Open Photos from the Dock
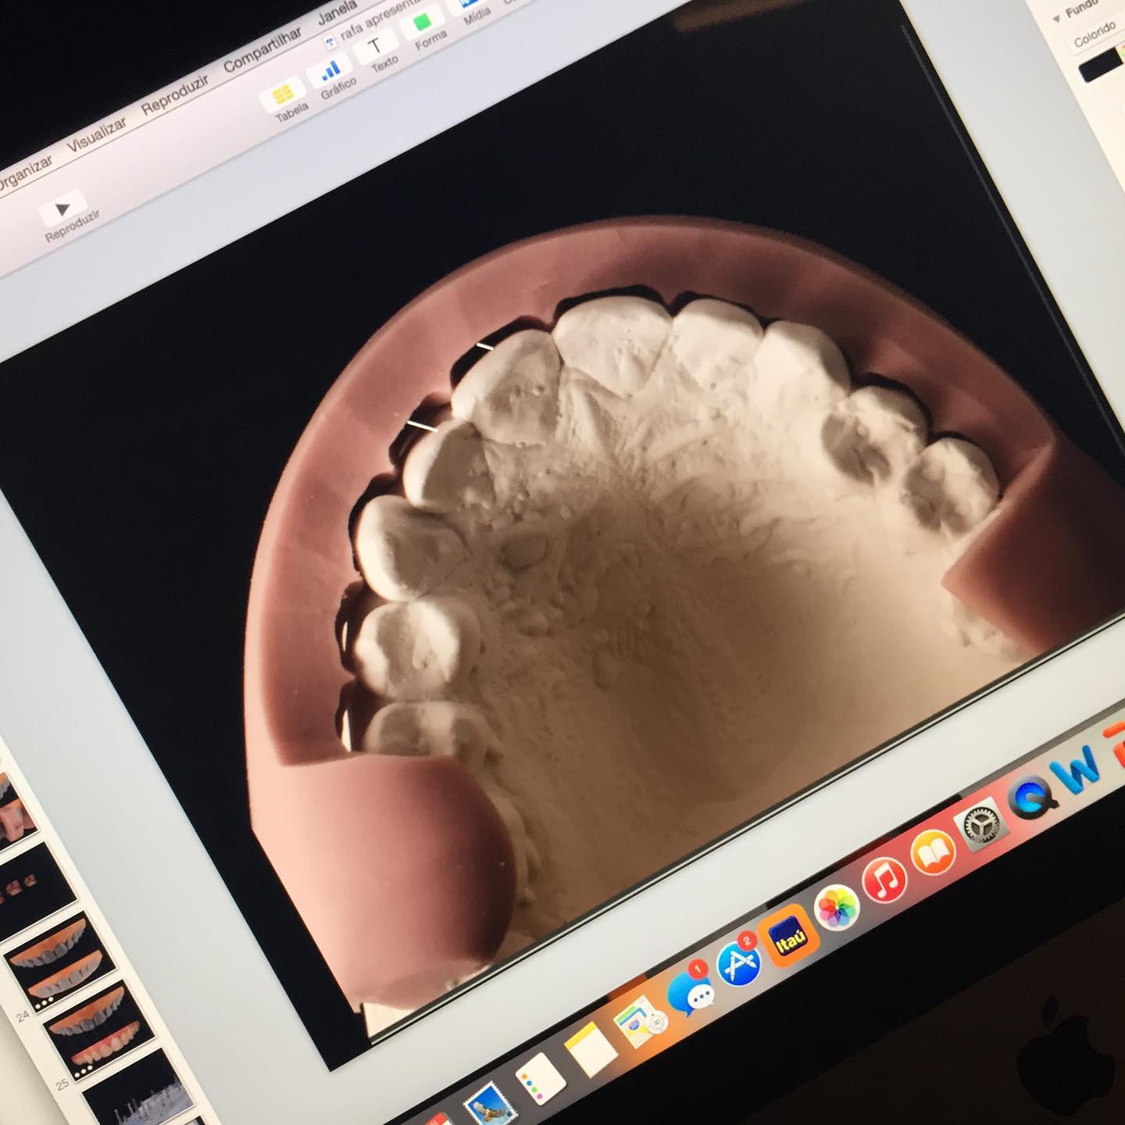Screen dimensions: 1125x1125 pos(837,908)
